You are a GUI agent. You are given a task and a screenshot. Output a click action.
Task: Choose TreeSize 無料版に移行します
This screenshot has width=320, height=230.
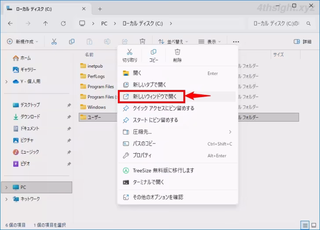point(177,170)
